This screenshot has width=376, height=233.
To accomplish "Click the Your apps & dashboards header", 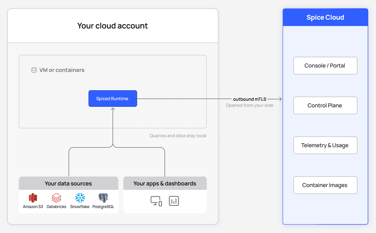I will (x=165, y=183).
